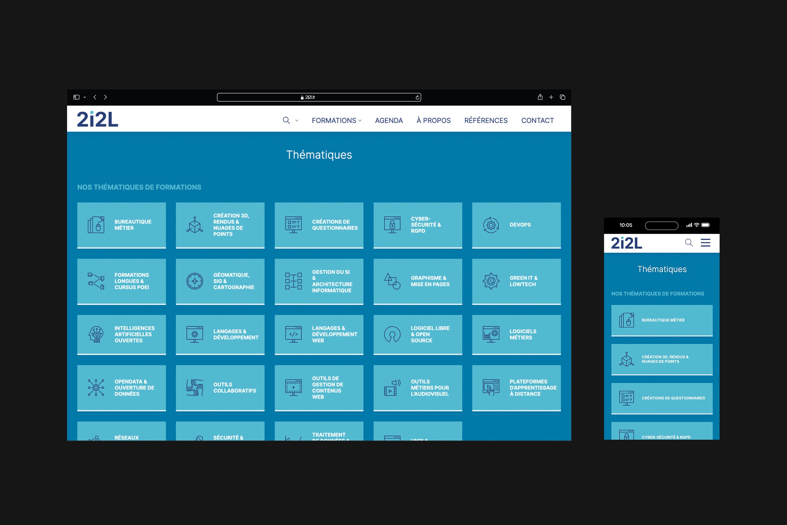This screenshot has height=525, width=787.
Task: Open the Agenda menu item
Action: pyautogui.click(x=388, y=121)
